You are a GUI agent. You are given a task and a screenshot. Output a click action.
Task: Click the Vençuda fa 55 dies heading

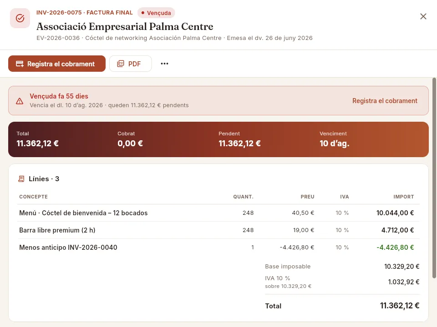coord(59,96)
